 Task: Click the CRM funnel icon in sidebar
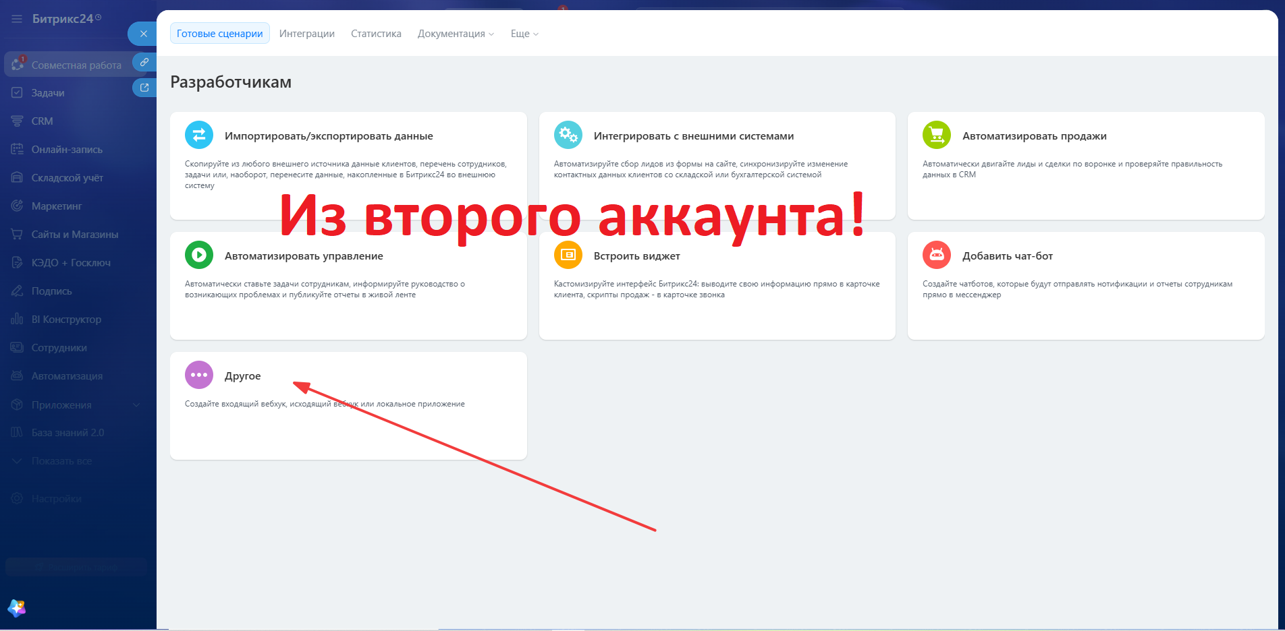[x=18, y=121]
